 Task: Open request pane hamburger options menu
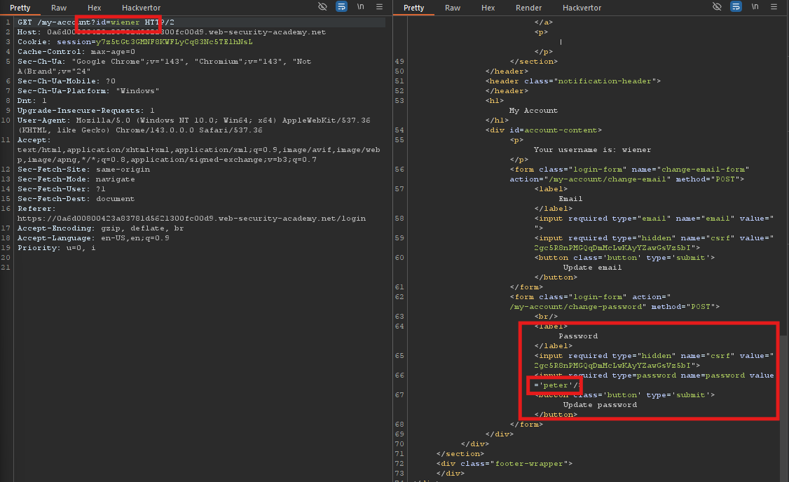(379, 6)
